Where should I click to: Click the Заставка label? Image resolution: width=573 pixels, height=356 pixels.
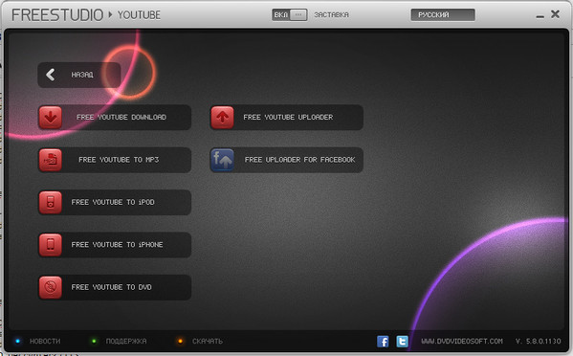click(331, 15)
